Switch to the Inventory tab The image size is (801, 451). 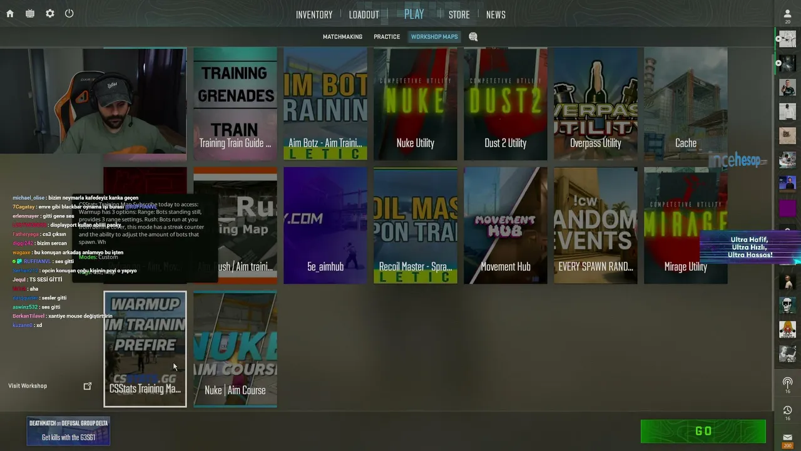314,15
